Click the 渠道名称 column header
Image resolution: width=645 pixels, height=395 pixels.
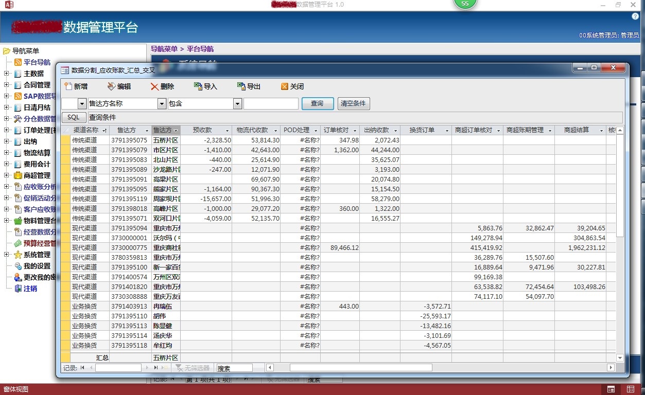pos(90,130)
